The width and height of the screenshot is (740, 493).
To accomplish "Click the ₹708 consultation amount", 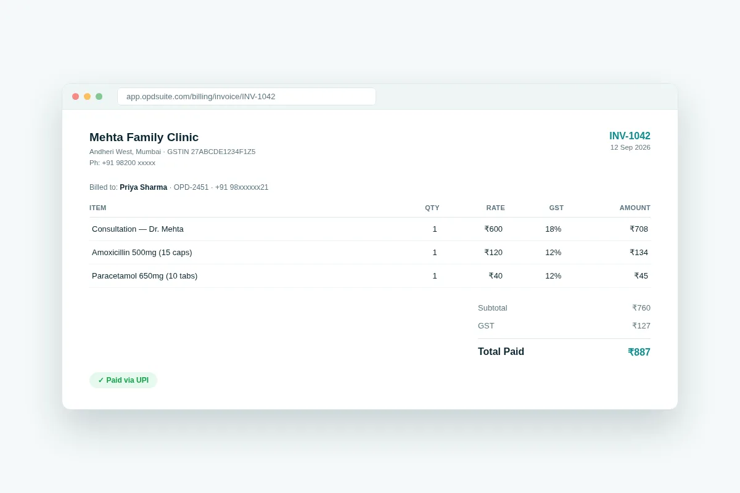I will (x=639, y=229).
